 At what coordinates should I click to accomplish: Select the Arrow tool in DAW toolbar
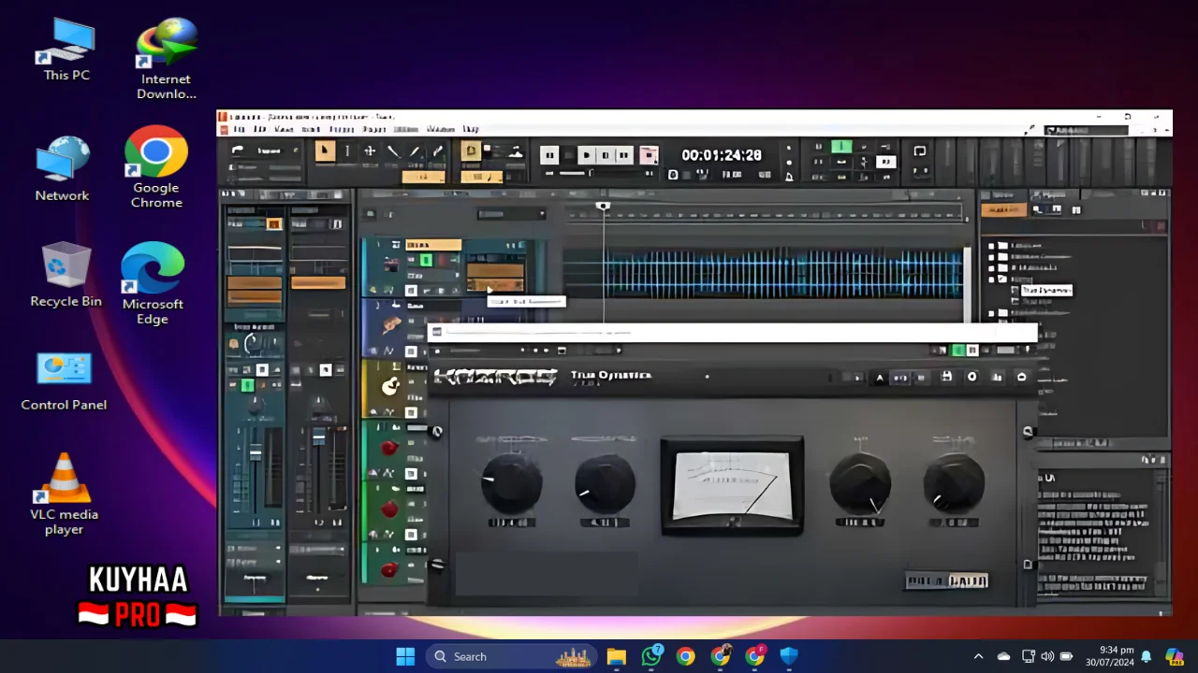coord(325,151)
